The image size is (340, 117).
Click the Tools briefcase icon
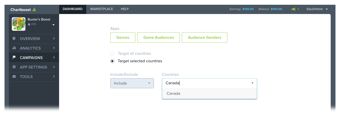pyautogui.click(x=14, y=76)
